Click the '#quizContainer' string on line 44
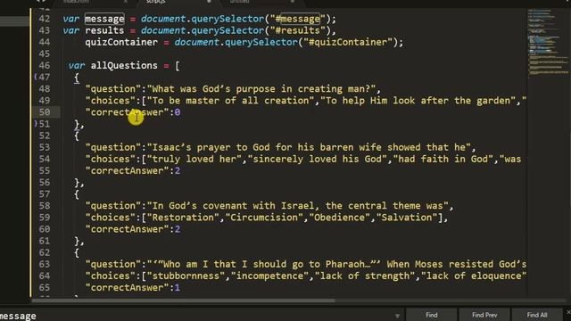The height and width of the screenshot is (321, 571). click(348, 42)
